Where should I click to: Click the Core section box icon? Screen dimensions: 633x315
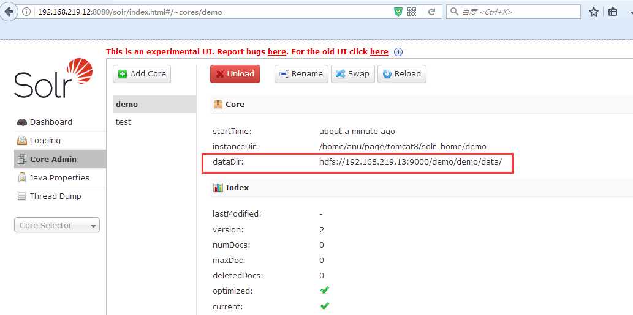pos(218,105)
